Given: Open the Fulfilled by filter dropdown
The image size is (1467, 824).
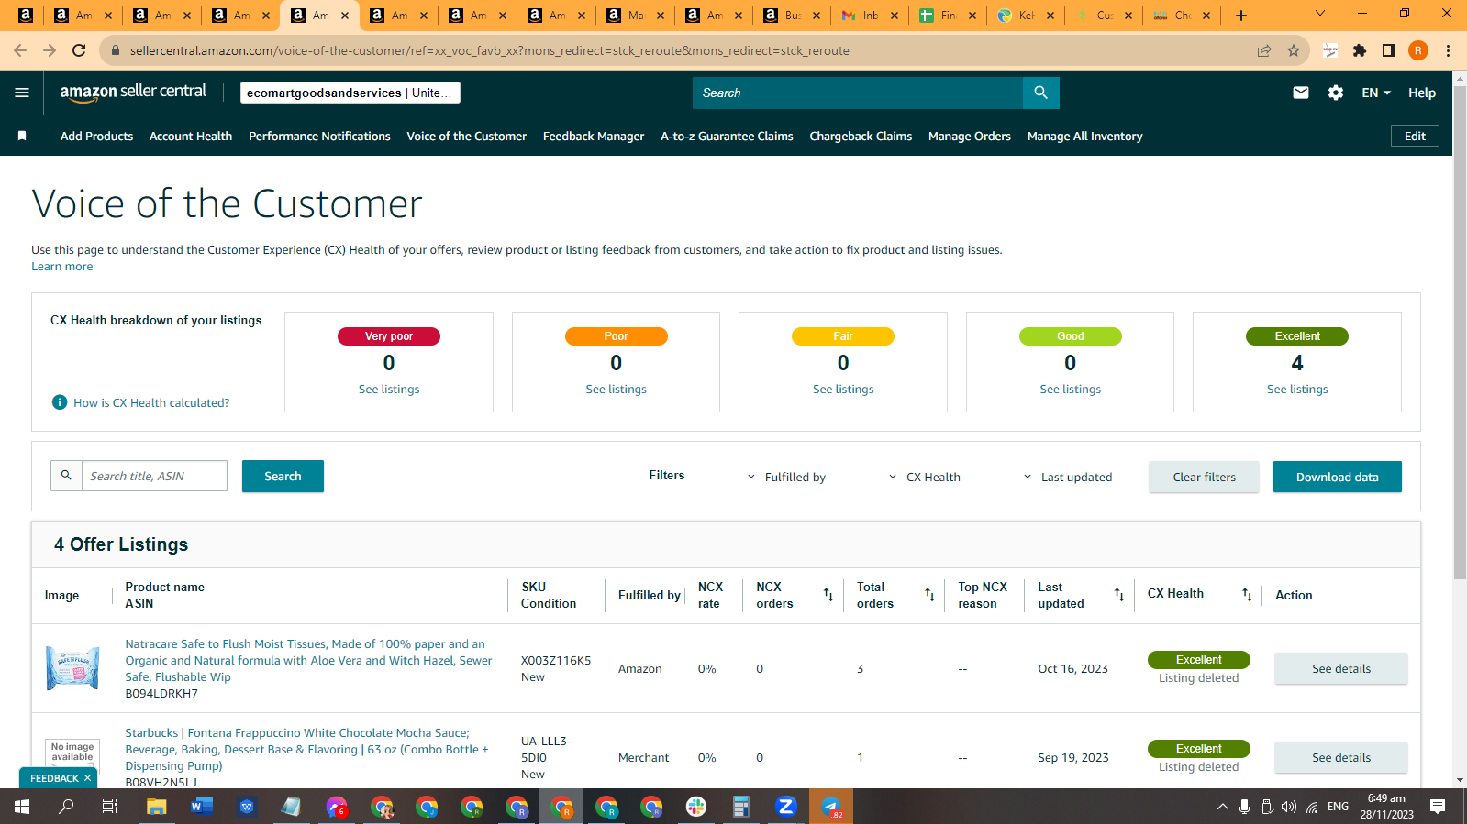Looking at the screenshot, I should point(786,477).
